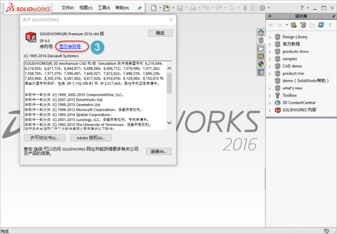
Task: Expand the products show folder
Action: [x=270, y=51]
